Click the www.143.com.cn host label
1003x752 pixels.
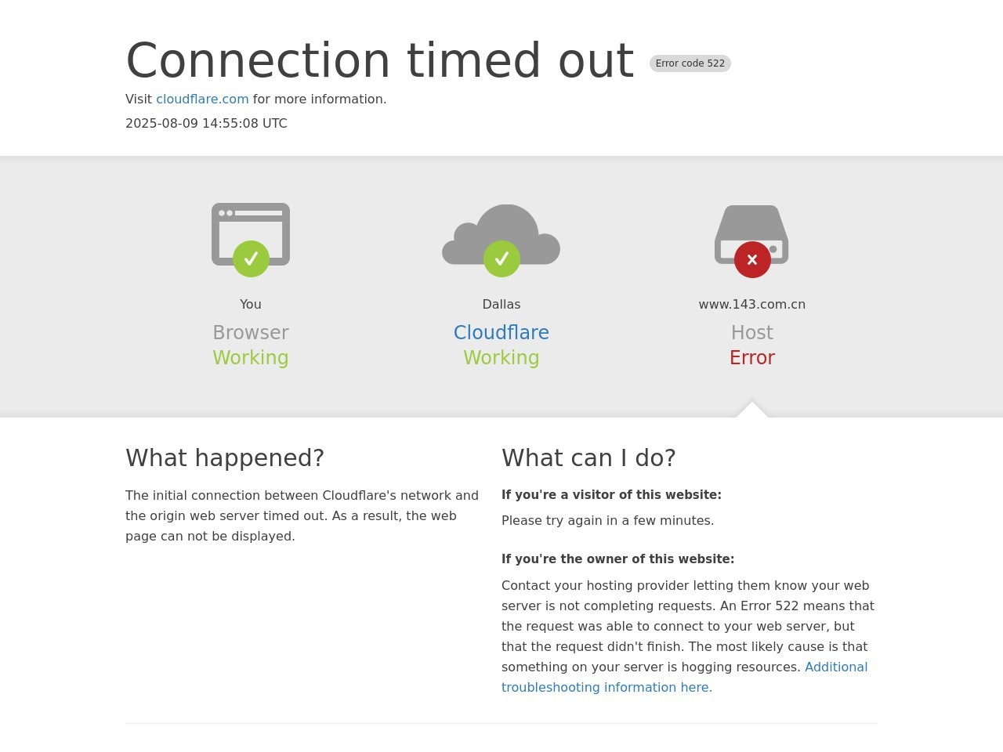(752, 305)
